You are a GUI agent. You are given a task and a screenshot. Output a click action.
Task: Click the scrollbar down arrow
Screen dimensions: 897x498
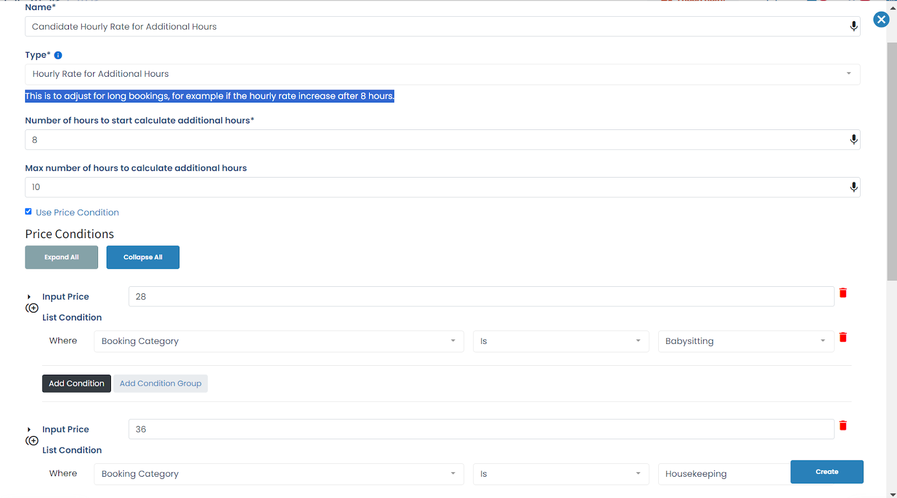pyautogui.click(x=892, y=494)
